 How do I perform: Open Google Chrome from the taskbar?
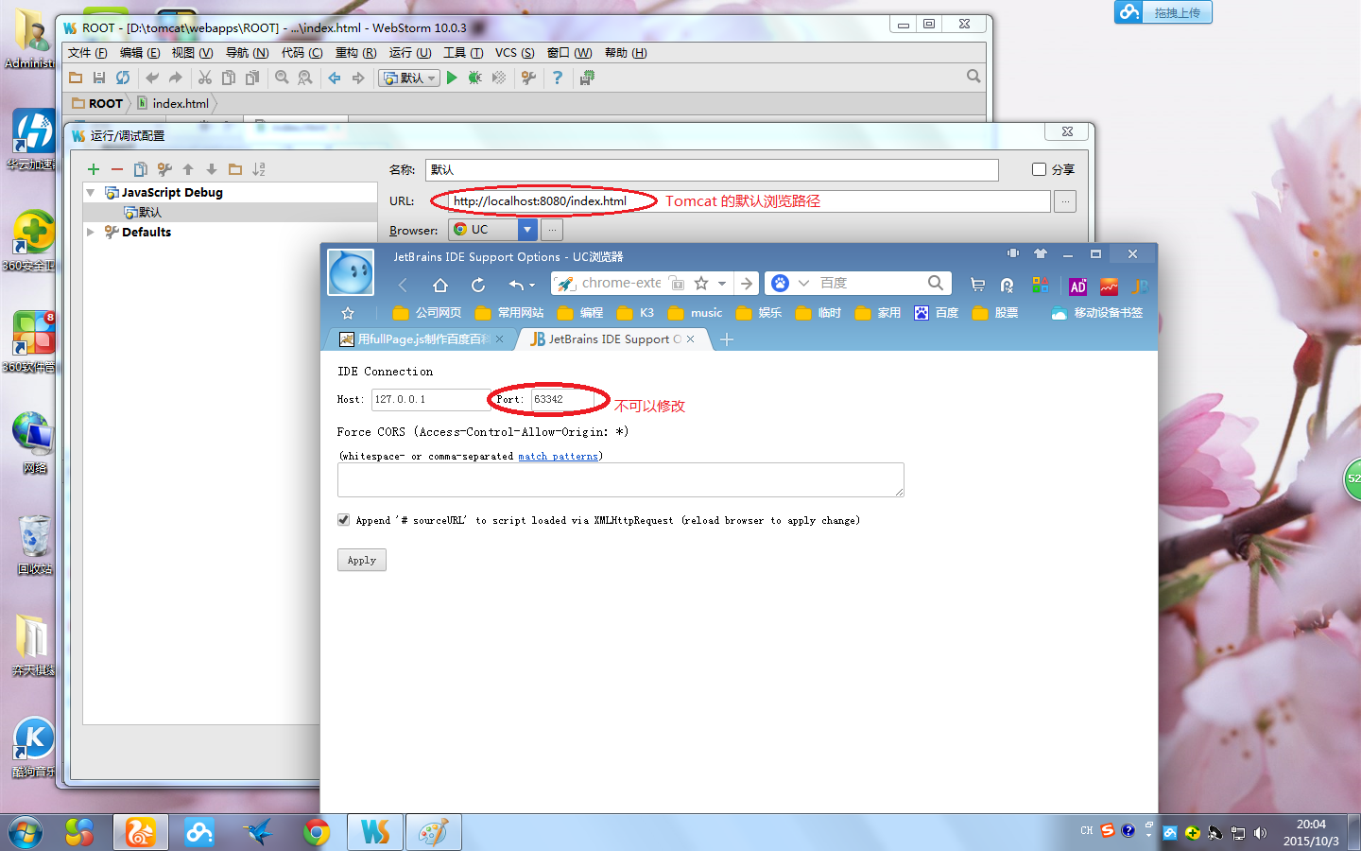[x=317, y=832]
